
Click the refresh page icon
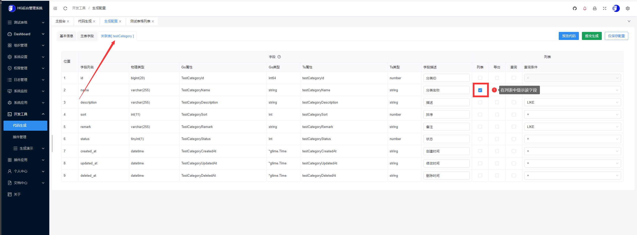point(65,8)
